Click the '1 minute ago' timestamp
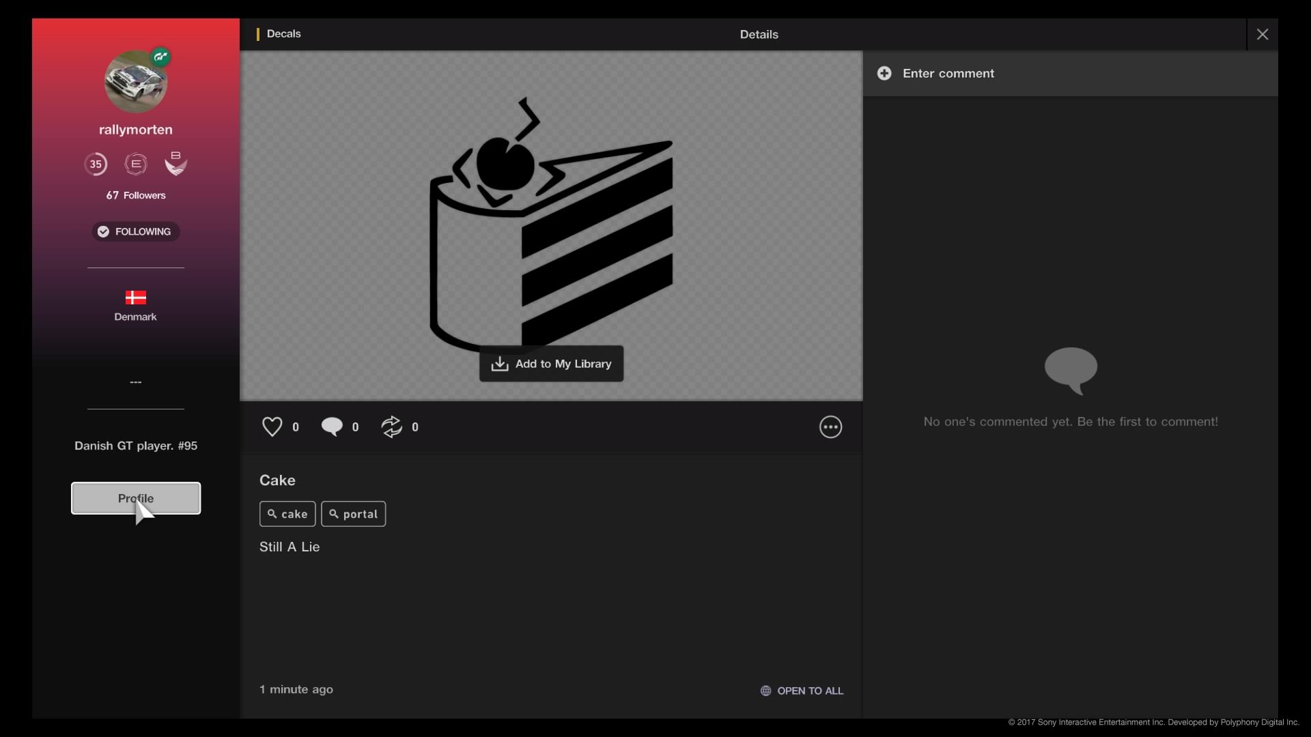Screen dimensions: 1311x737 296,689
